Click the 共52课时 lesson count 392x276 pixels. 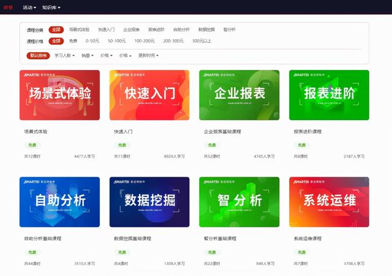point(212,156)
